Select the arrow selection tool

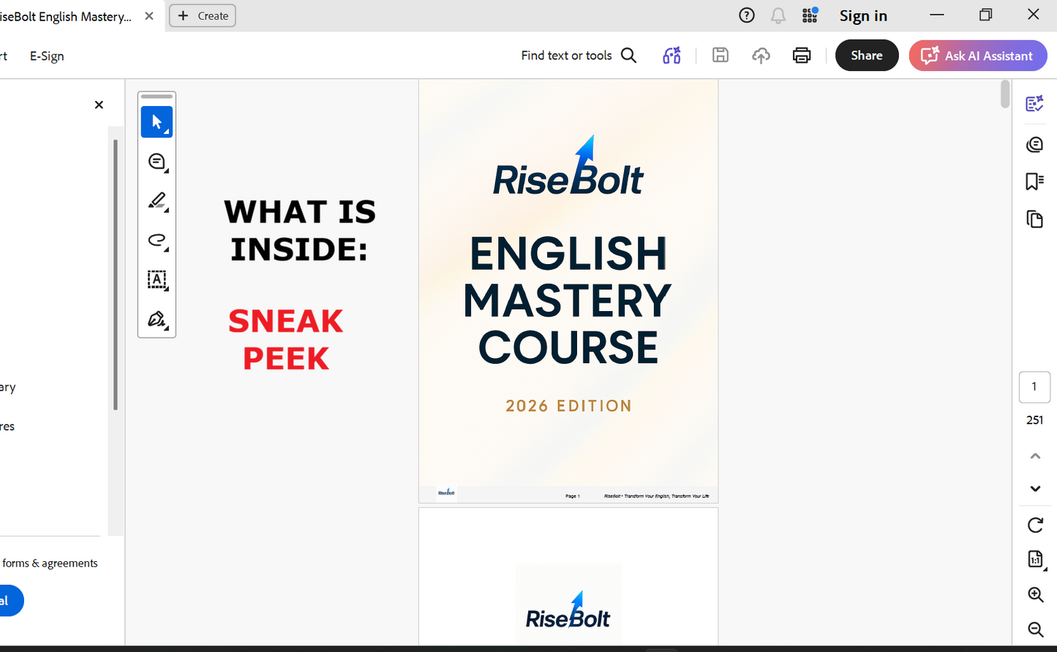tap(157, 122)
